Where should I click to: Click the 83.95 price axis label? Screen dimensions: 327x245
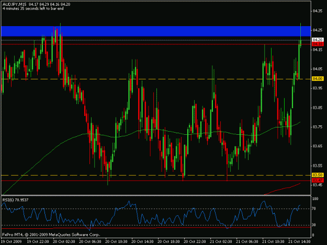pyautogui.click(x=318, y=88)
